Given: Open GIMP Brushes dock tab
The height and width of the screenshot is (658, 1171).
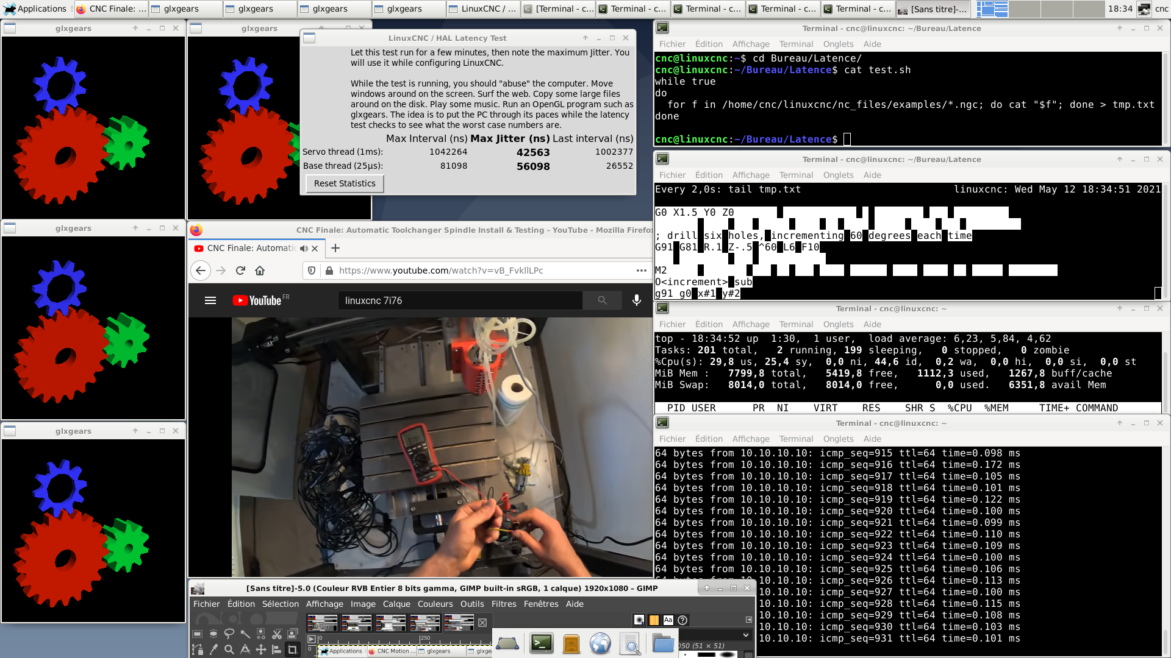Looking at the screenshot, I should [x=639, y=620].
